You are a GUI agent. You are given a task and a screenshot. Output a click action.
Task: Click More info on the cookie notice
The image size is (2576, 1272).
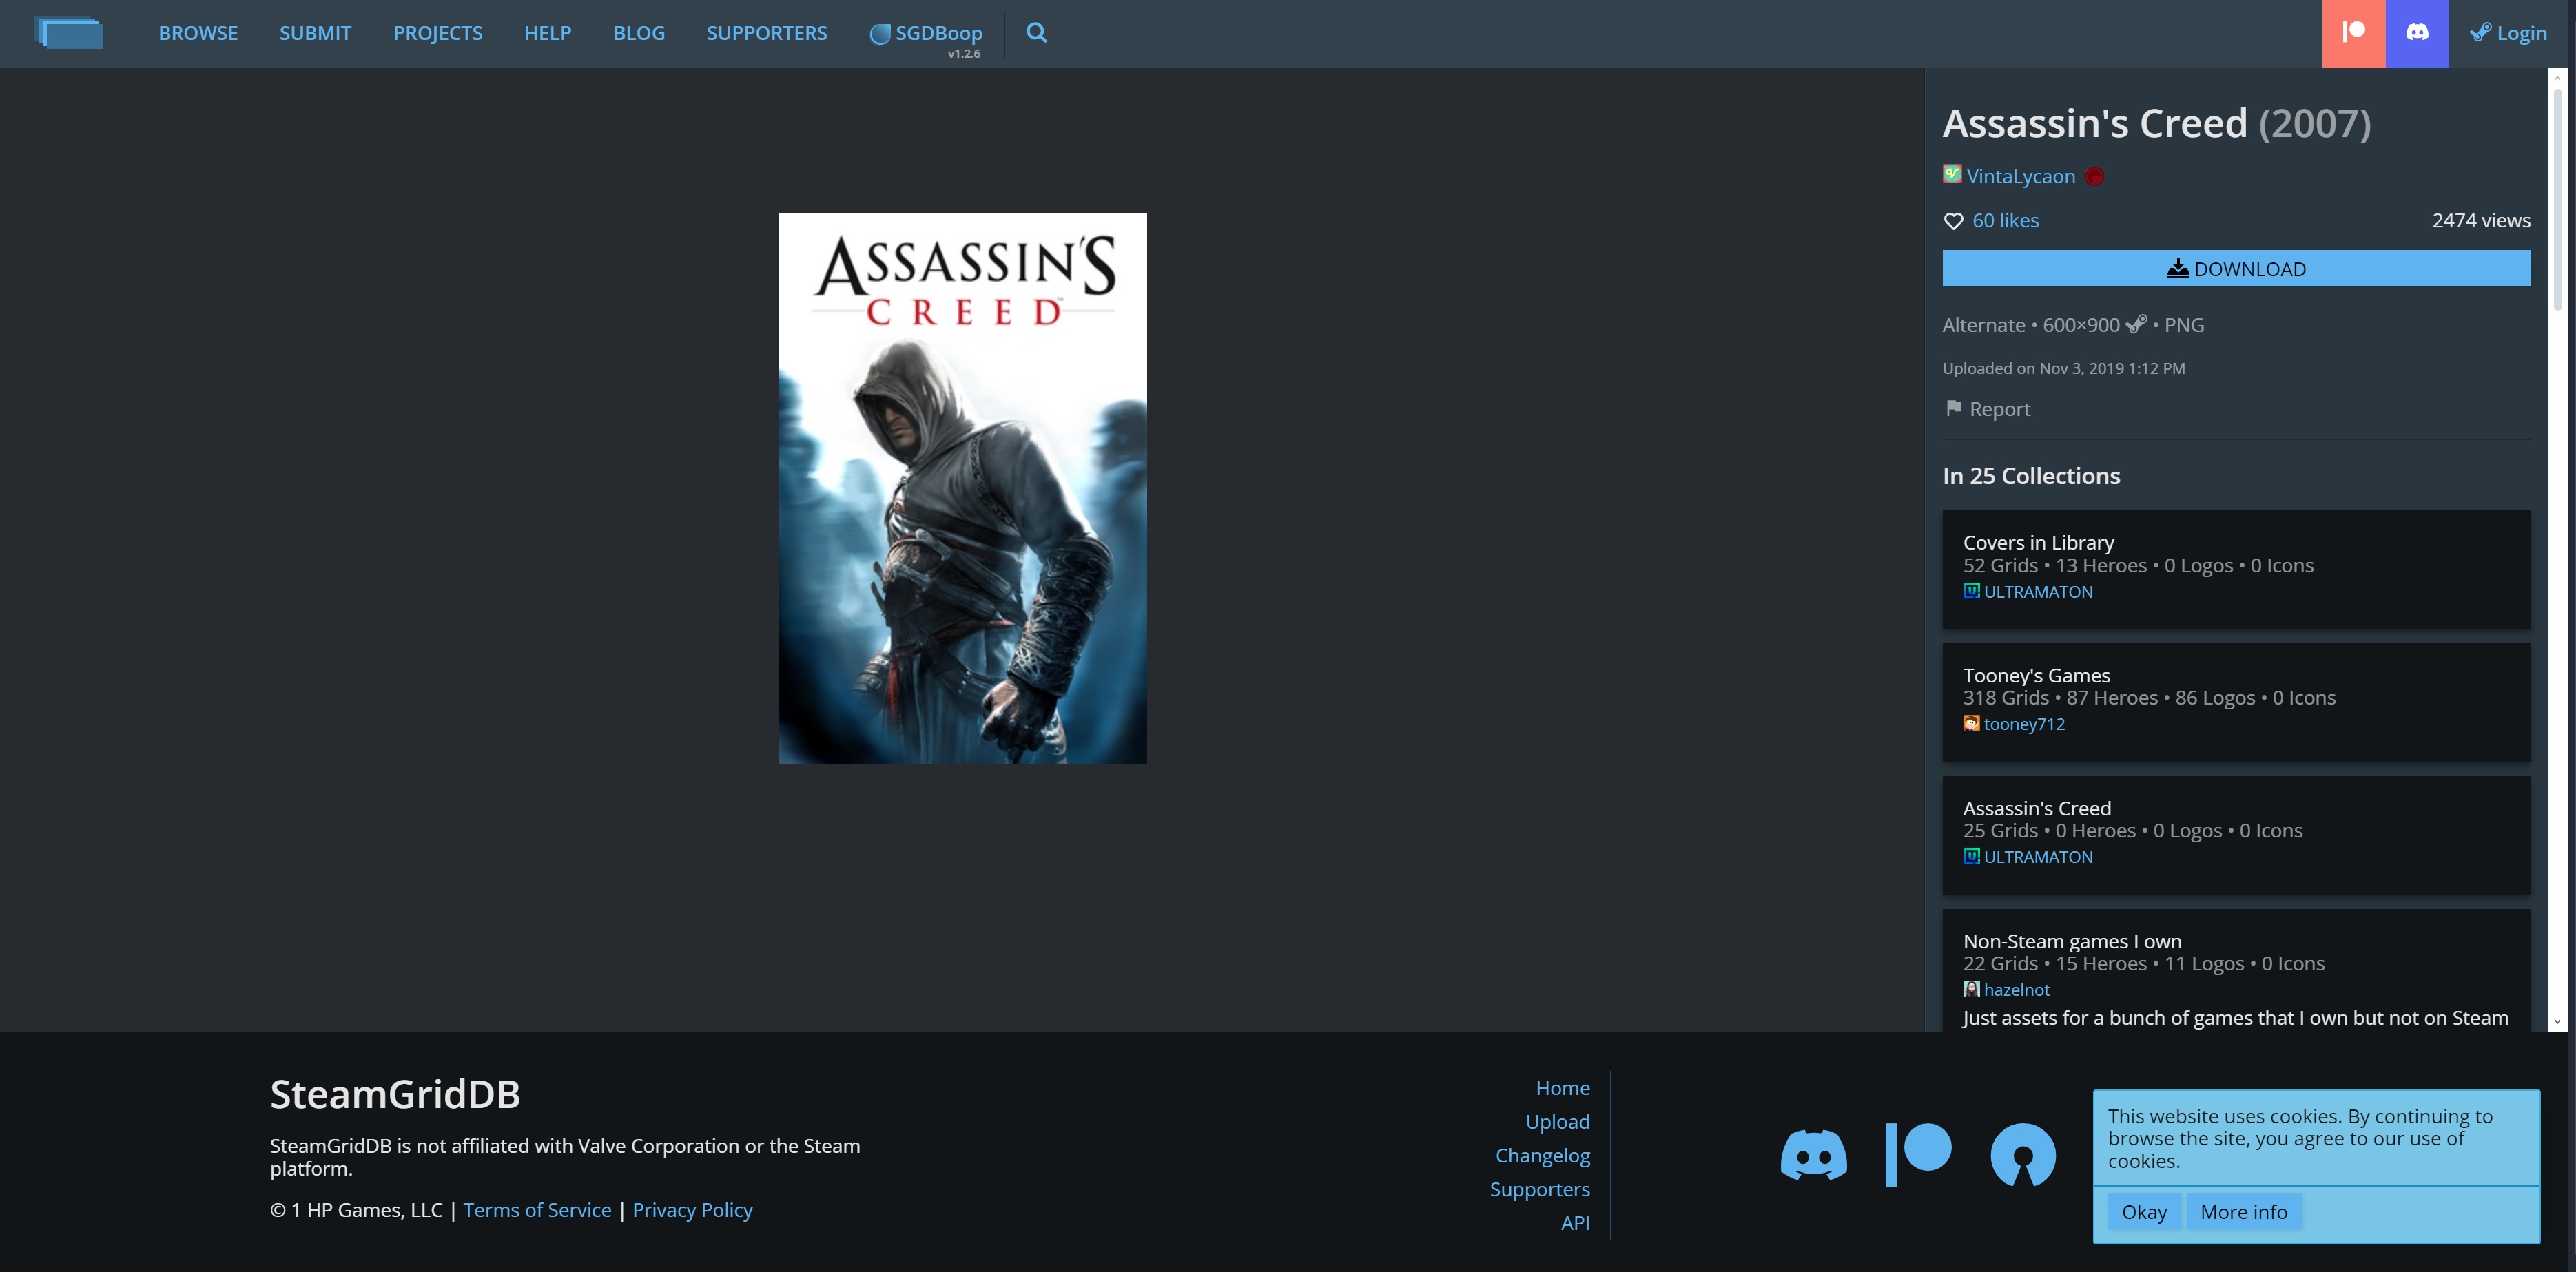point(2243,1212)
